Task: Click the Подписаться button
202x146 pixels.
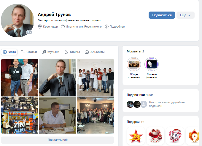Action: click(162, 15)
